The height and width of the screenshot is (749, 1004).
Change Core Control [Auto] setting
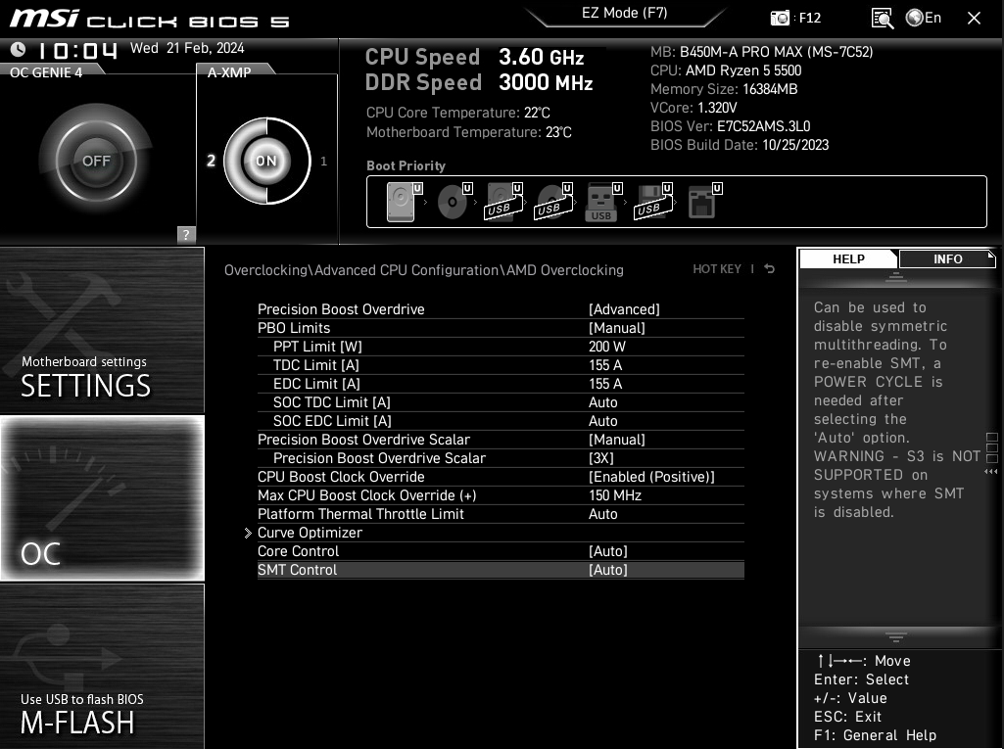click(607, 551)
